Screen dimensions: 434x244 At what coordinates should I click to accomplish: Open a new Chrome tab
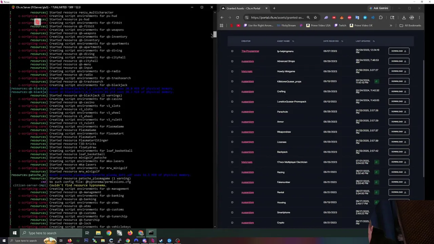pos(274,8)
